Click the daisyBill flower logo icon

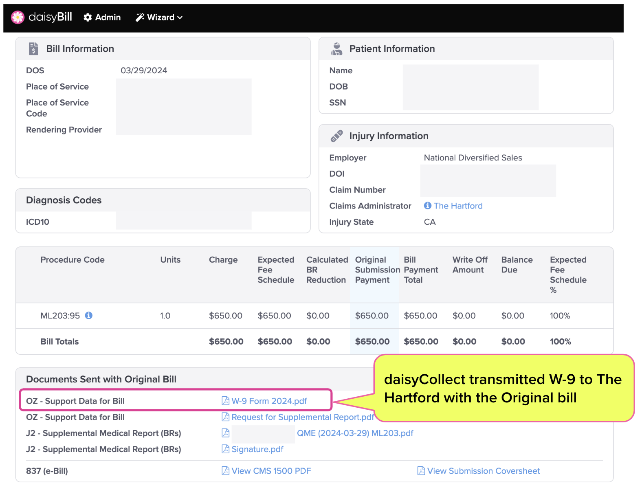(18, 17)
